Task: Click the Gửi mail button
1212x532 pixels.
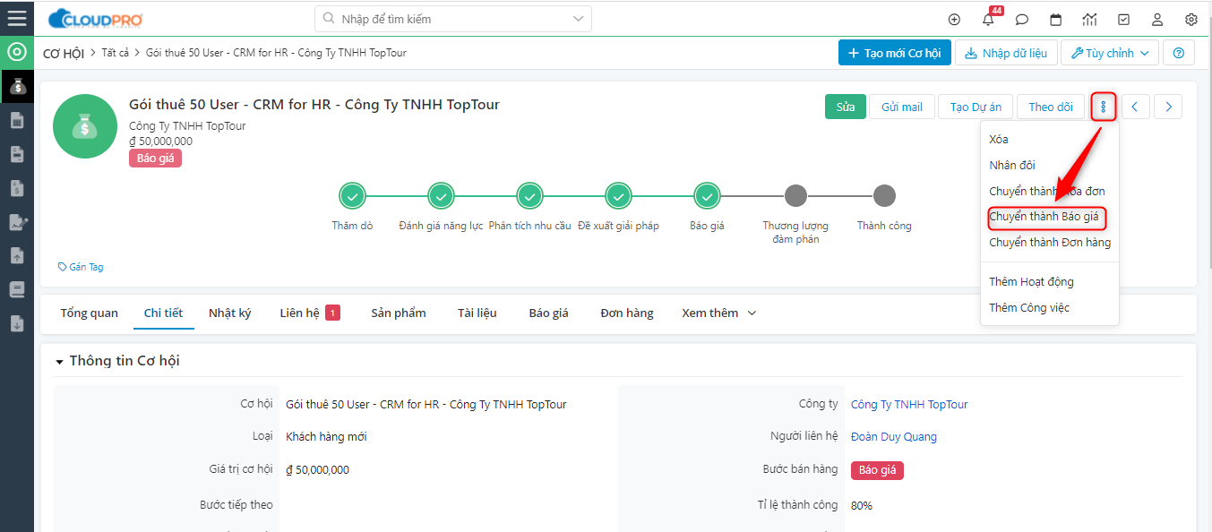Action: [x=902, y=107]
